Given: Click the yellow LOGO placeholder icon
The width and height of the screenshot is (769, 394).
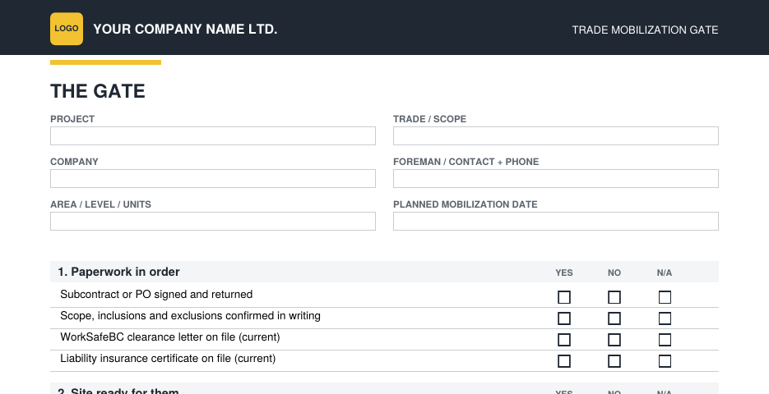Looking at the screenshot, I should (x=67, y=29).
